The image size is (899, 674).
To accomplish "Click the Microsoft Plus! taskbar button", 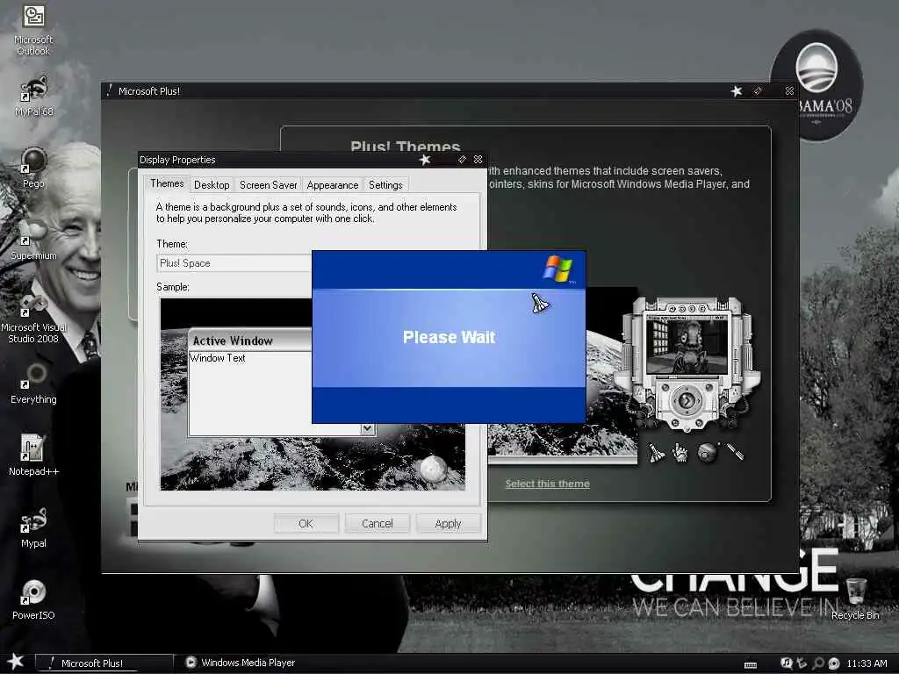I will pos(104,663).
